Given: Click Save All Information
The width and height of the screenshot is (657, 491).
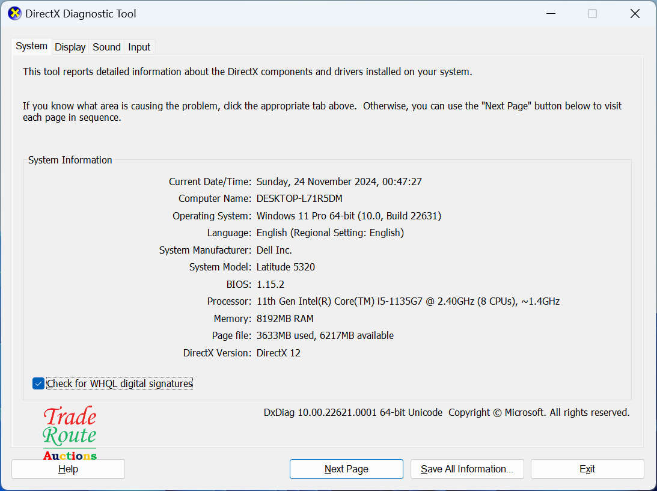Looking at the screenshot, I should click(467, 469).
